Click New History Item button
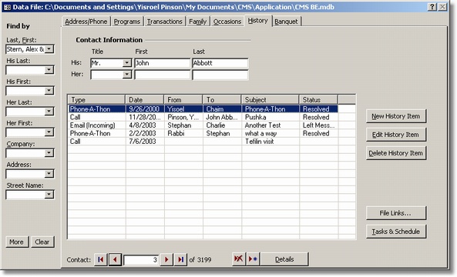This screenshot has height=277, width=457. coord(396,116)
